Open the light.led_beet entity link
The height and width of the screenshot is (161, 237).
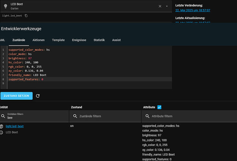[15, 126]
